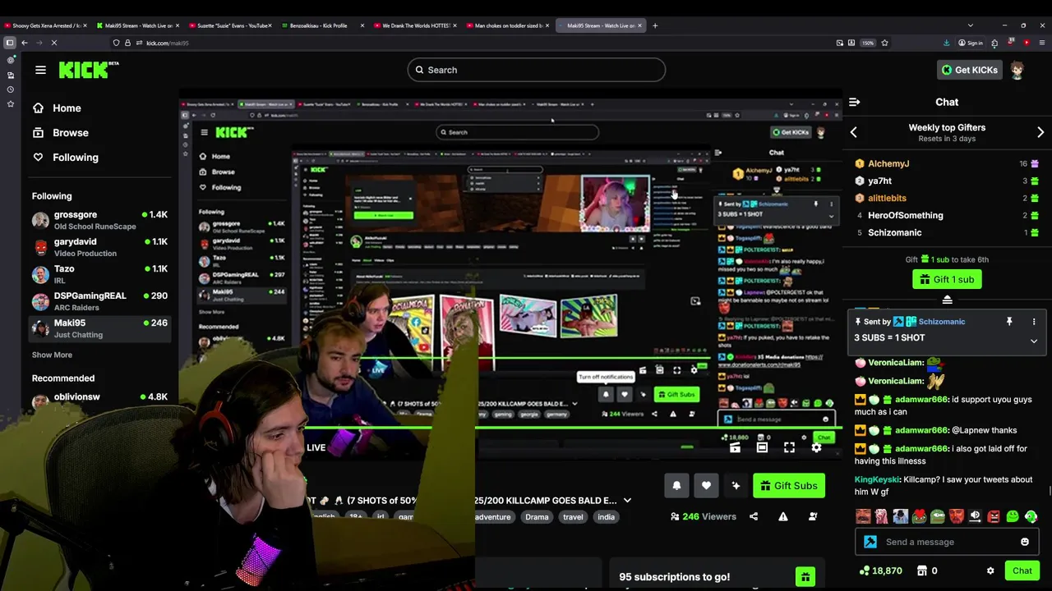Viewport: 1052px width, 591px height.
Task: Focus the Kick search field
Action: (x=536, y=70)
